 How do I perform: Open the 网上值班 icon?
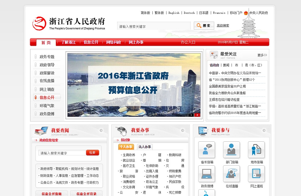[256, 173]
